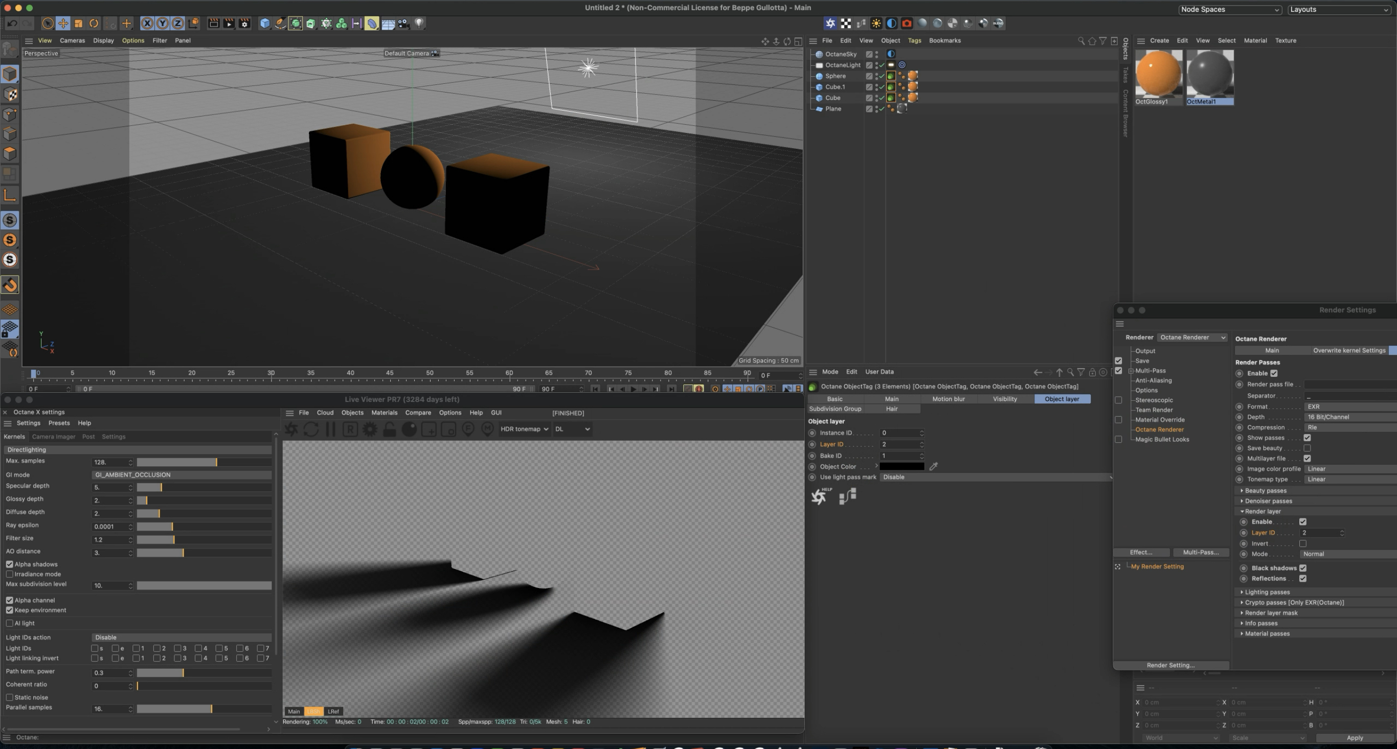The width and height of the screenshot is (1397, 749).
Task: Select the Rotate tool in top toolbar
Action: [94, 24]
